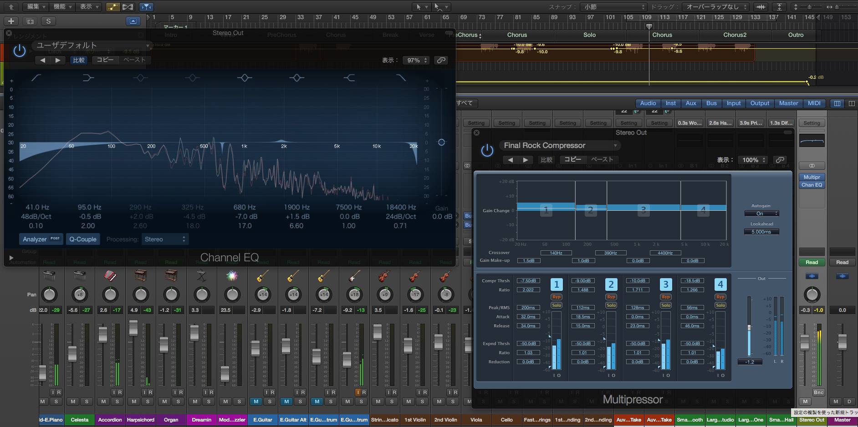Toggle the Multipressor power button
Screen dimensions: 858x427
click(x=487, y=150)
